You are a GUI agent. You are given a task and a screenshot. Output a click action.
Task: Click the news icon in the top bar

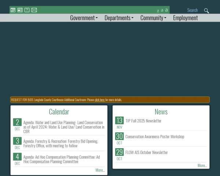click(x=20, y=10)
